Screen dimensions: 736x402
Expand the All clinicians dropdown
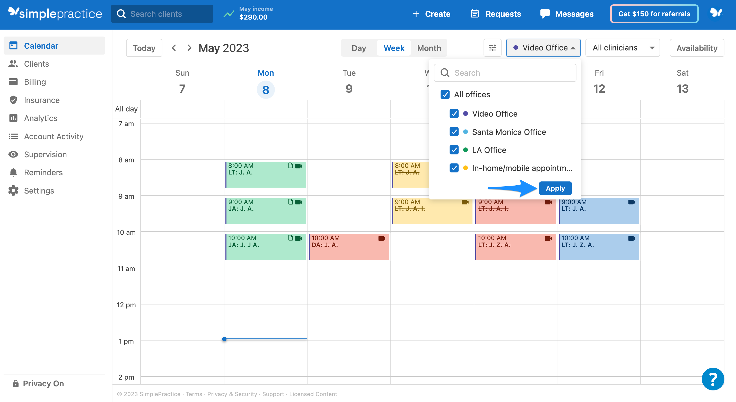coord(622,48)
